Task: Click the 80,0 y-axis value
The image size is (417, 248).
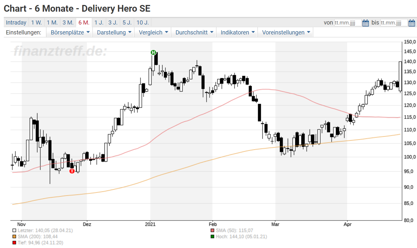Action: [x=409, y=221]
